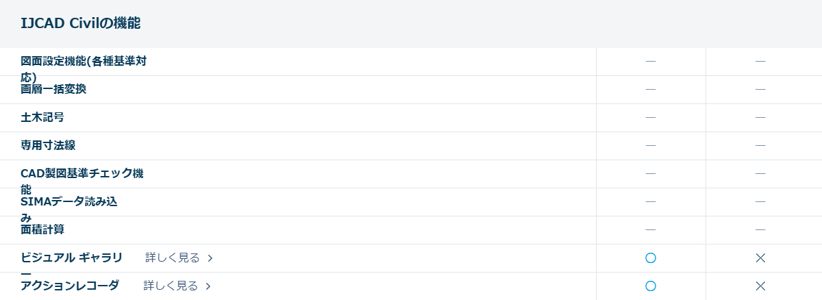Open 詳しく見る link for アクションレコーダ
822x300 pixels.
(x=171, y=286)
